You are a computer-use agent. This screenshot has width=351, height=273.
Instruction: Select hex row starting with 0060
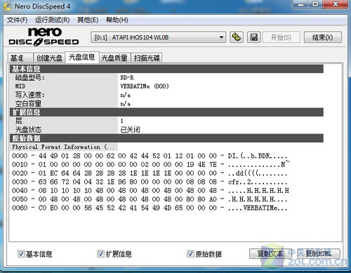point(150,208)
